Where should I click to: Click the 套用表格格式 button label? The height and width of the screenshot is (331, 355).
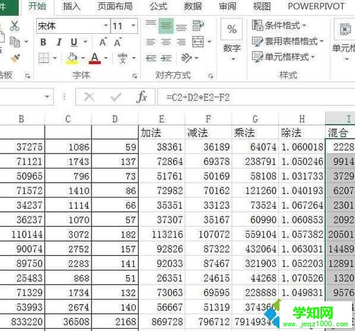click(291, 42)
